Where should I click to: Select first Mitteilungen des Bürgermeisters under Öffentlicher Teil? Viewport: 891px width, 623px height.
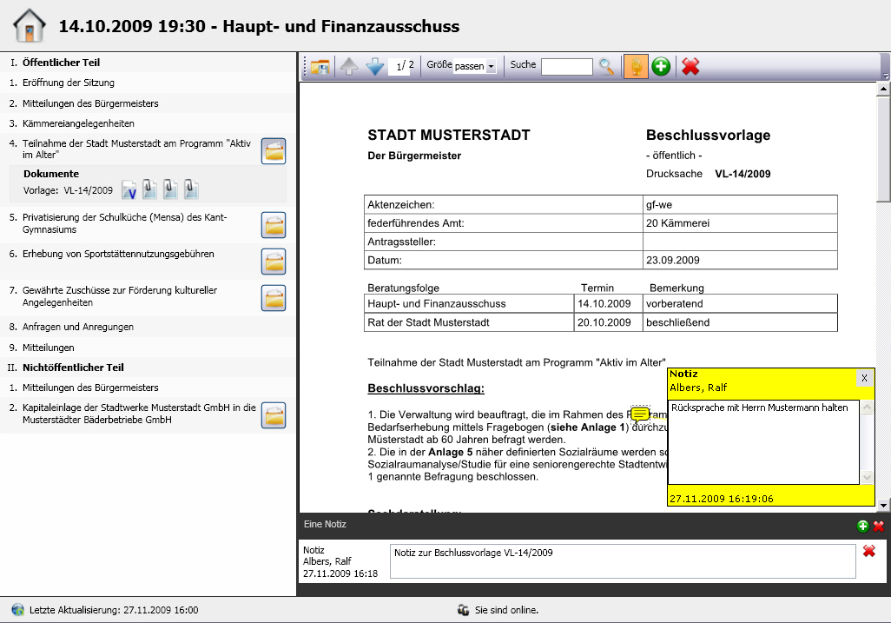click(90, 103)
